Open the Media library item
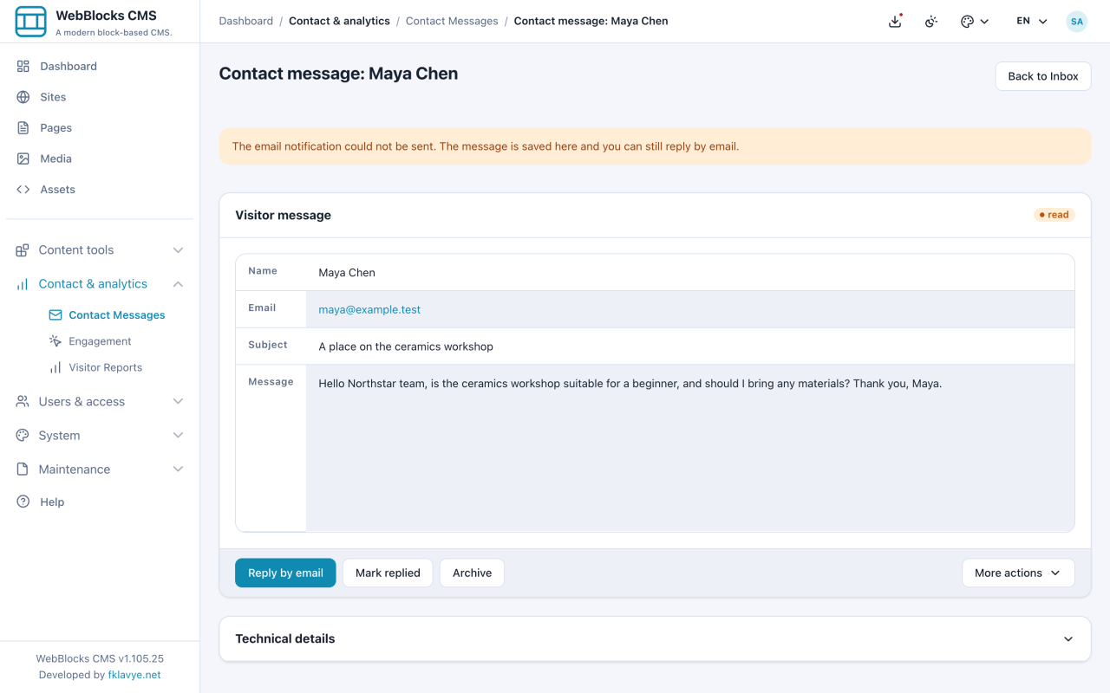The image size is (1110, 693). pyautogui.click(x=100, y=159)
